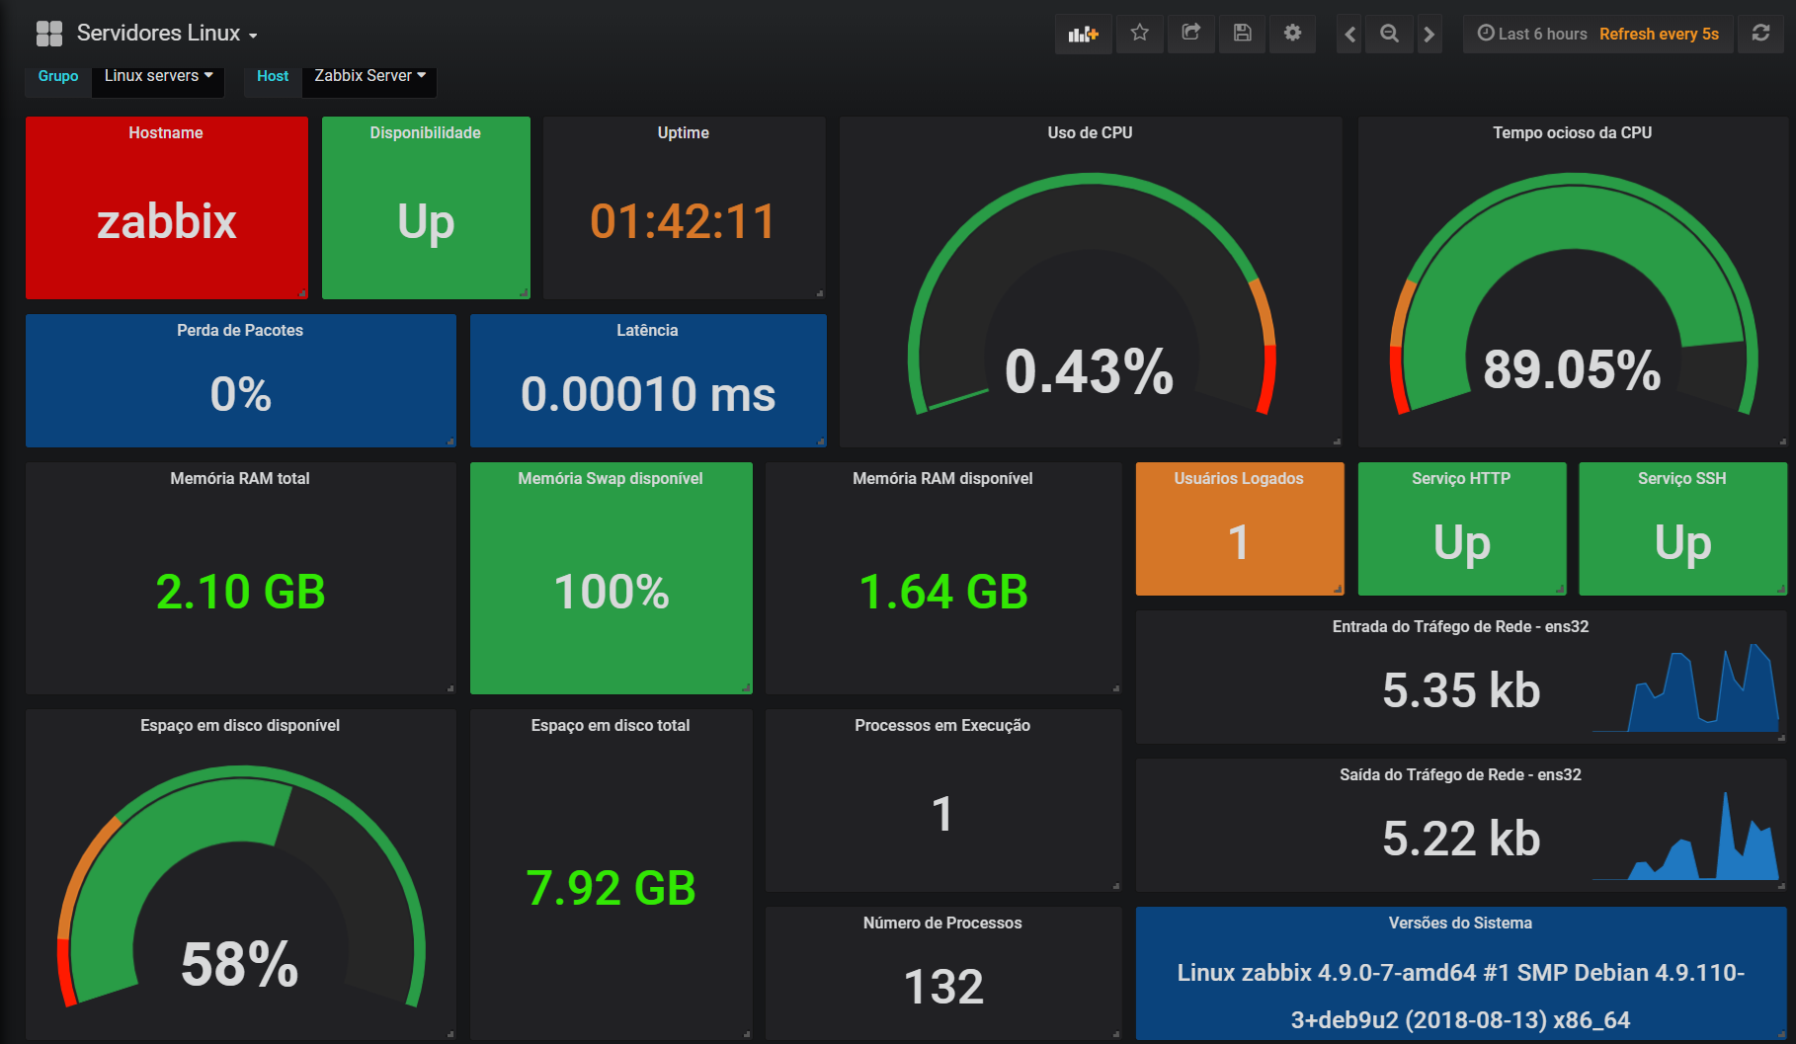Zoom out the time range

[x=1389, y=35]
